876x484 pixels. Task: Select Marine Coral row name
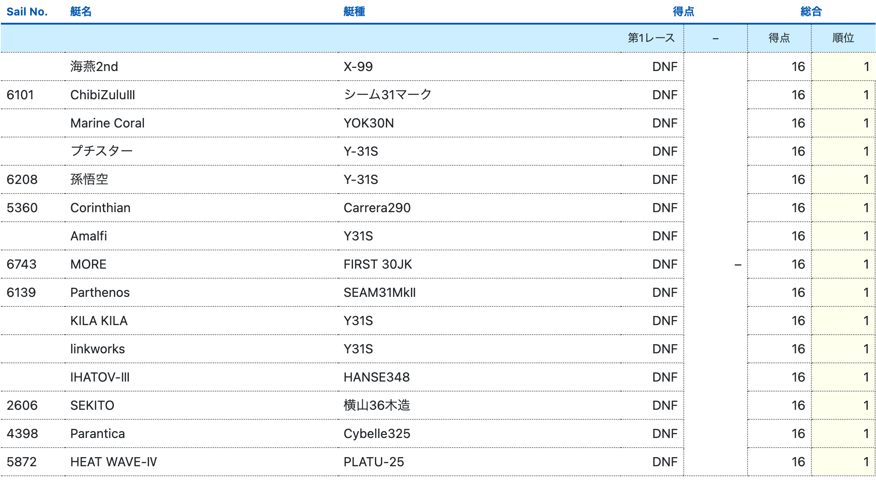point(107,123)
